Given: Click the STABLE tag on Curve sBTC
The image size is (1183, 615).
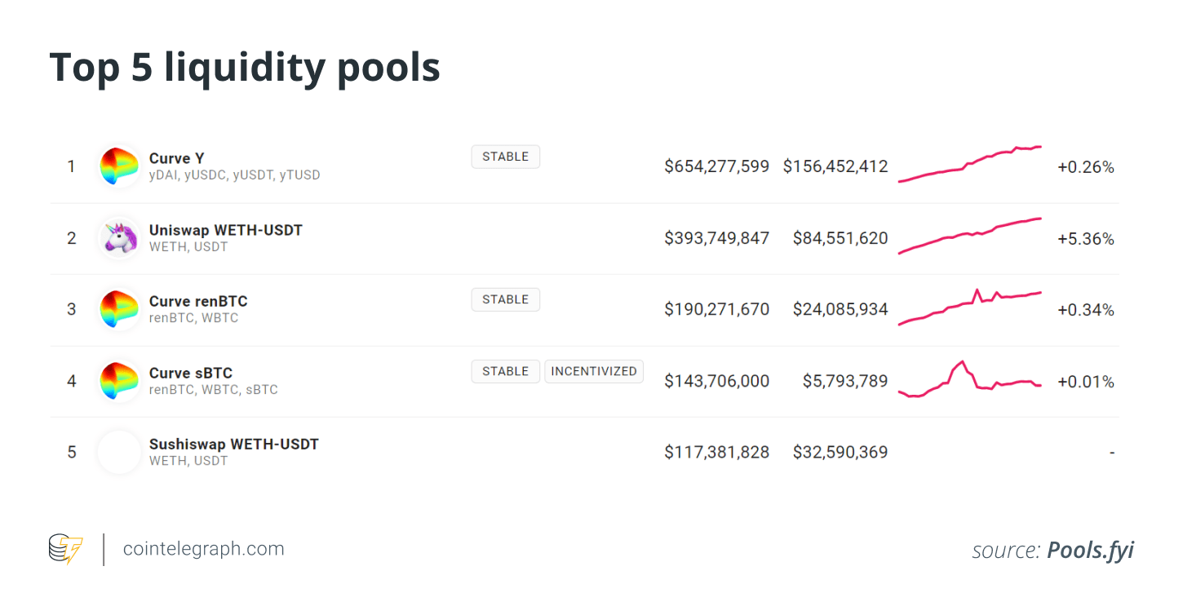Looking at the screenshot, I should (x=505, y=371).
